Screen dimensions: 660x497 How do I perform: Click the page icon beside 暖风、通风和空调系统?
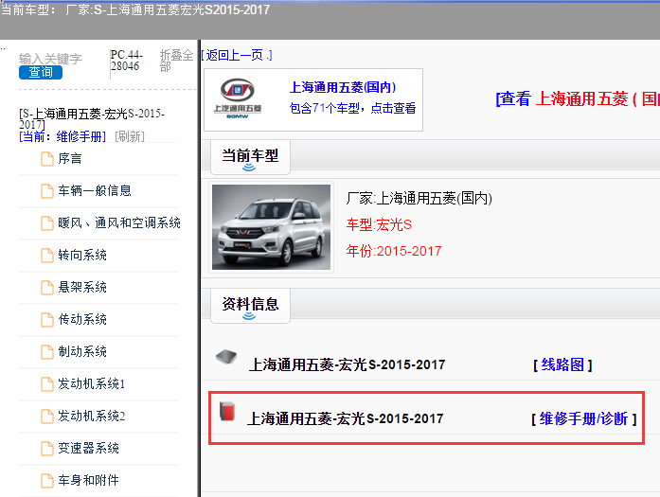click(46, 223)
